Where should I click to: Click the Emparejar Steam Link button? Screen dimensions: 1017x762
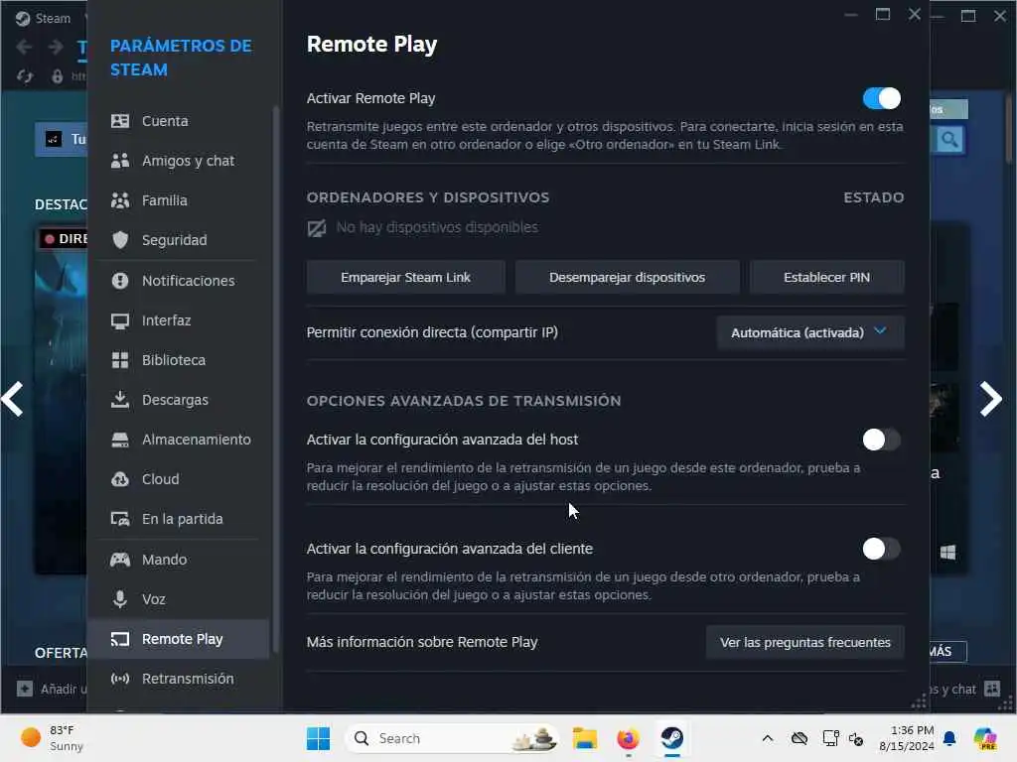pos(405,278)
